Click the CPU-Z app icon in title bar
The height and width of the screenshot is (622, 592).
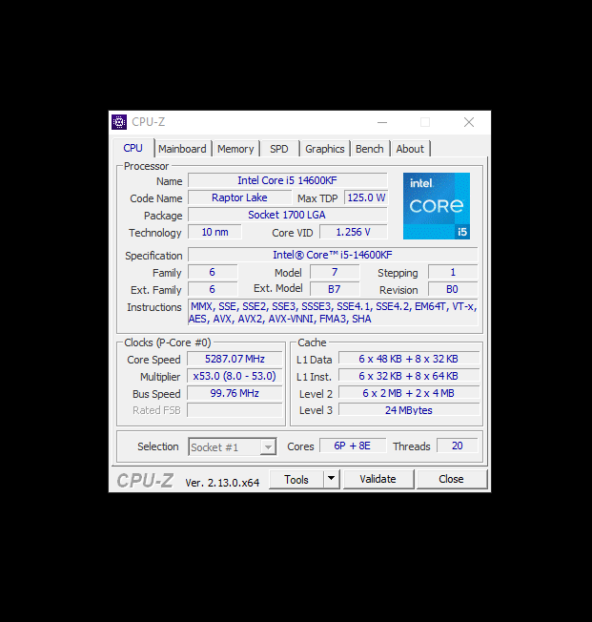coord(119,122)
